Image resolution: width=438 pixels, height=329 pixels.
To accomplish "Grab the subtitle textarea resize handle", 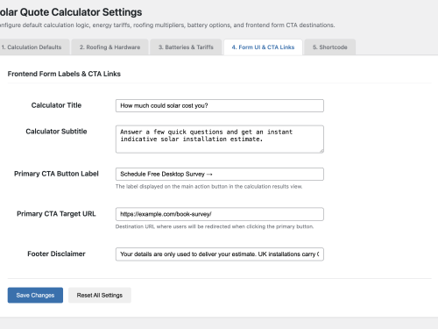I will 321,151.
